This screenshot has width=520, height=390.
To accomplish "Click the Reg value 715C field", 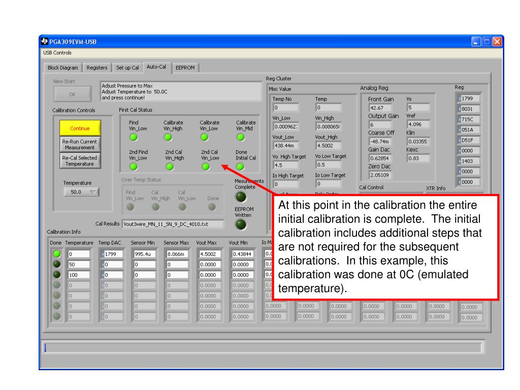I will click(x=469, y=119).
